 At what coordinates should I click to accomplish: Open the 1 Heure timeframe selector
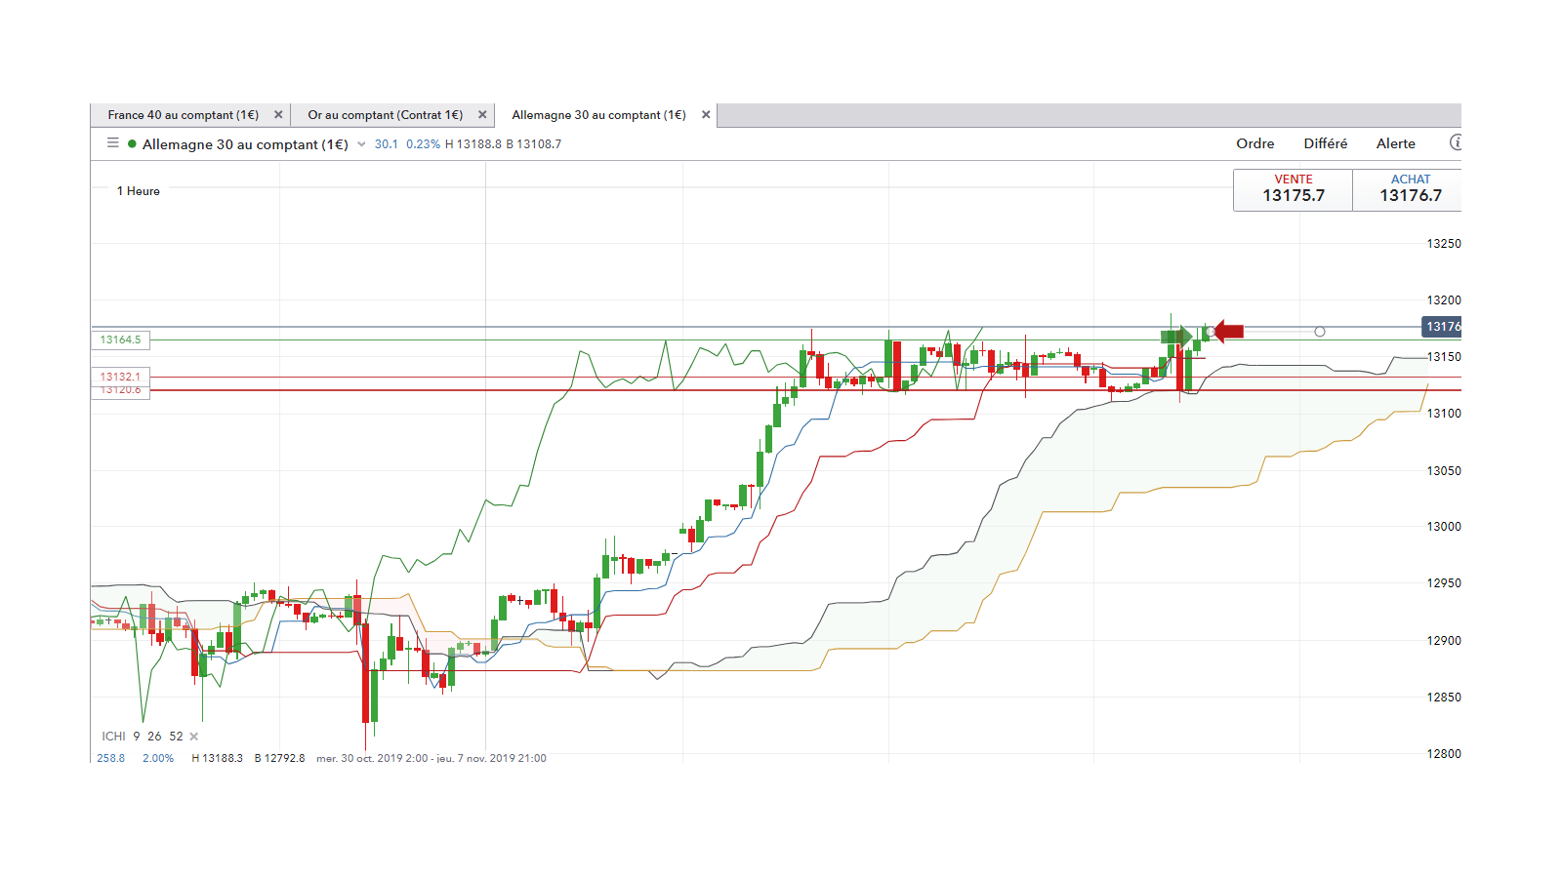(139, 191)
